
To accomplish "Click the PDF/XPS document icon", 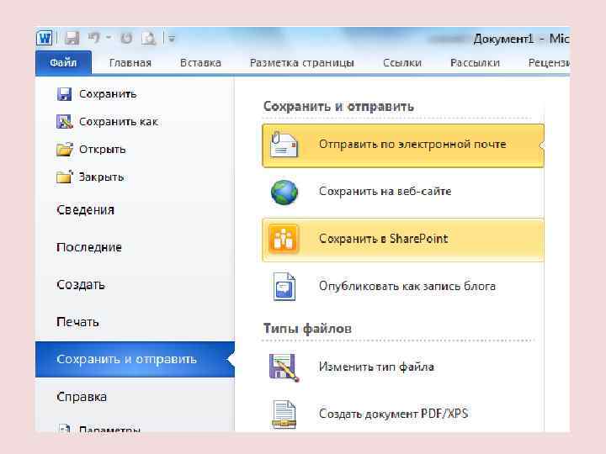I will 284,414.
